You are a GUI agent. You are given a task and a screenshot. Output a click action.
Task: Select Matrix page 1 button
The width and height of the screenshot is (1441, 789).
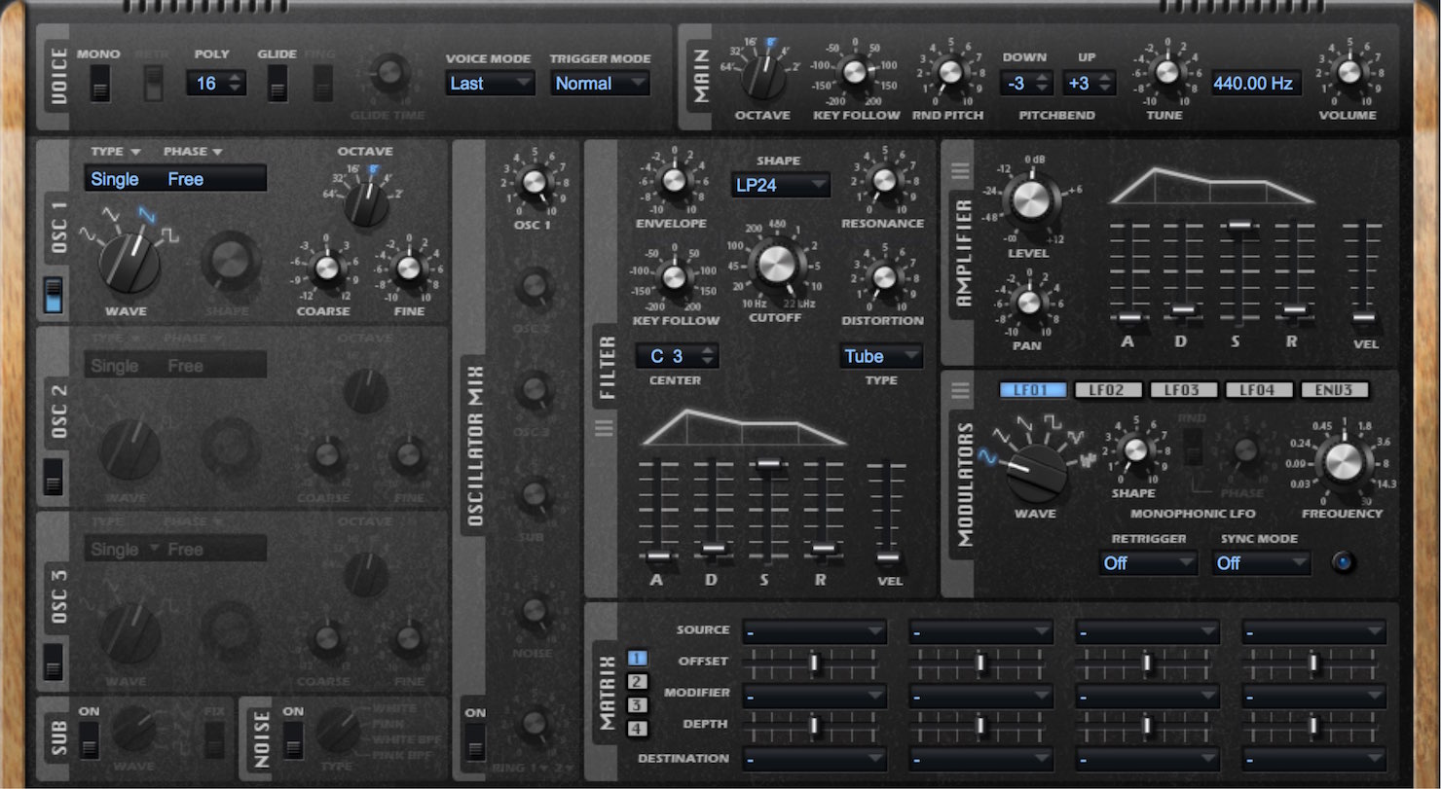pos(637,660)
